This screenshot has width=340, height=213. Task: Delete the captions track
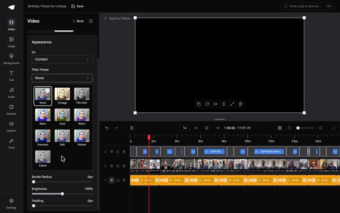tap(124, 152)
